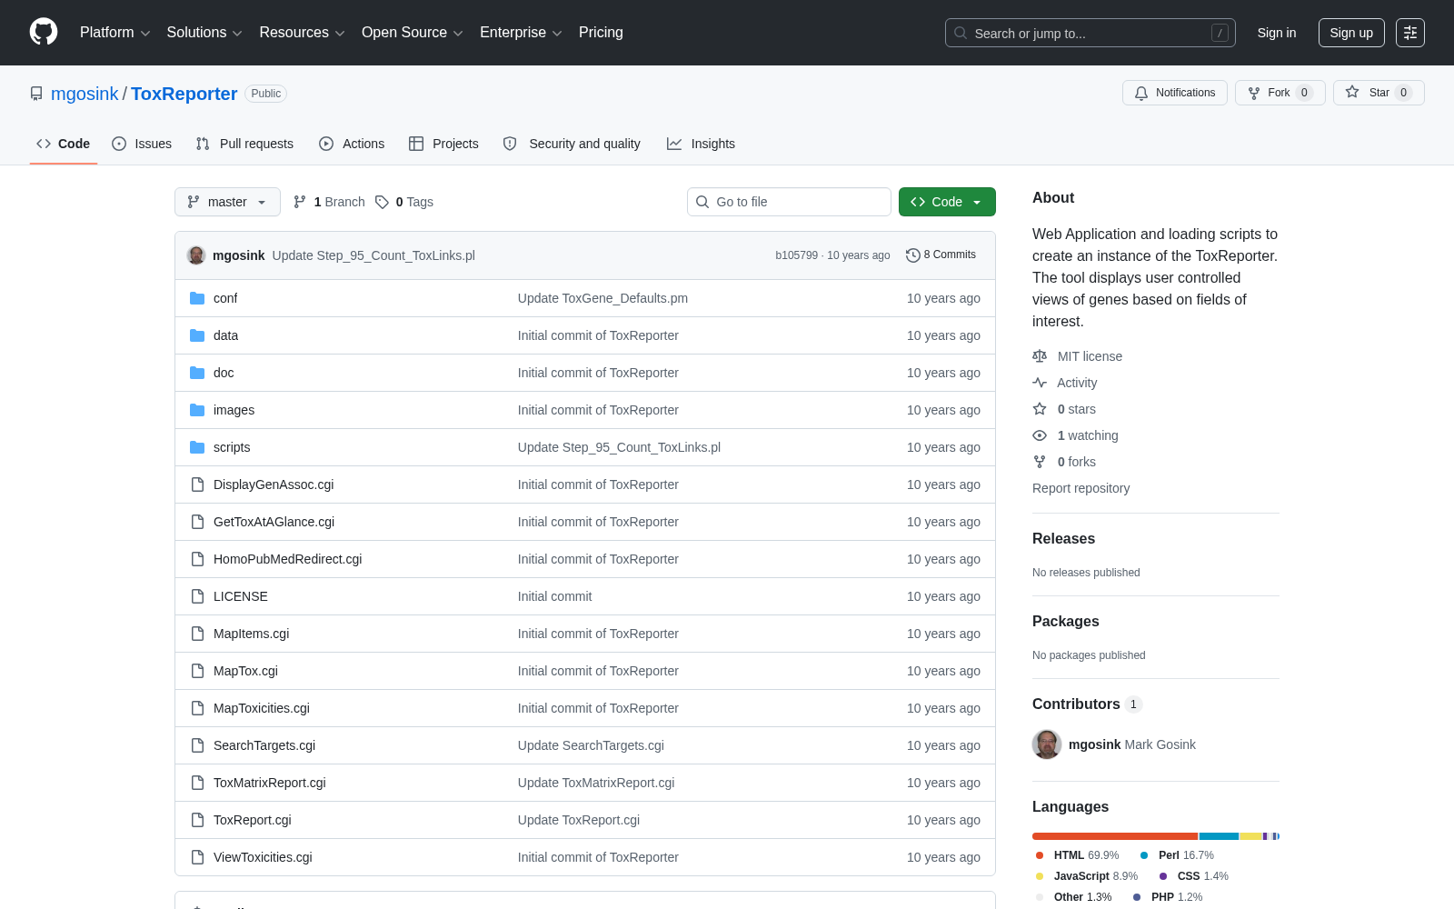
Task: Click the ToxReporter repository name link
Action: 184,94
